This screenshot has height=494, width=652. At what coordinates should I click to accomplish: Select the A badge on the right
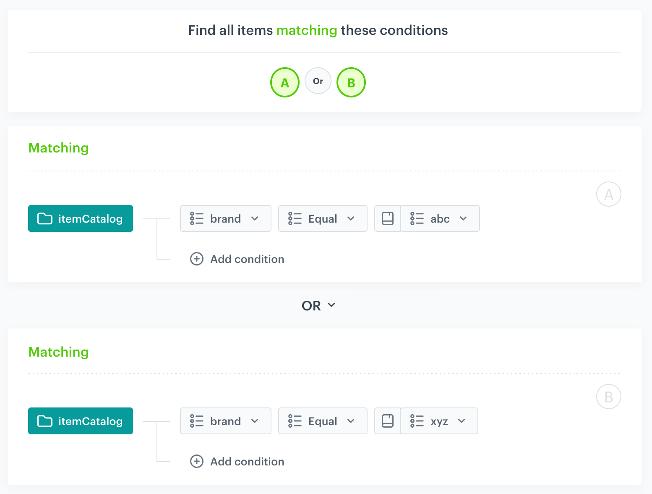pos(609,194)
